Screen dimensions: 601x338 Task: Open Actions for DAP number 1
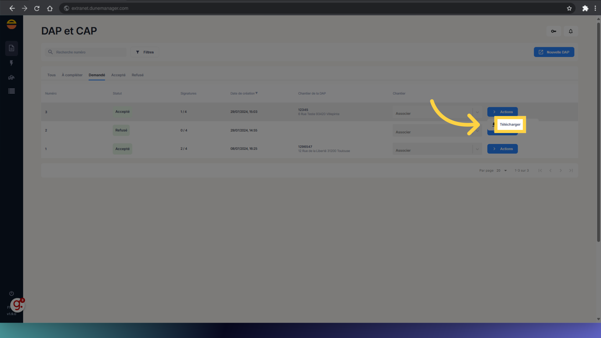(502, 149)
